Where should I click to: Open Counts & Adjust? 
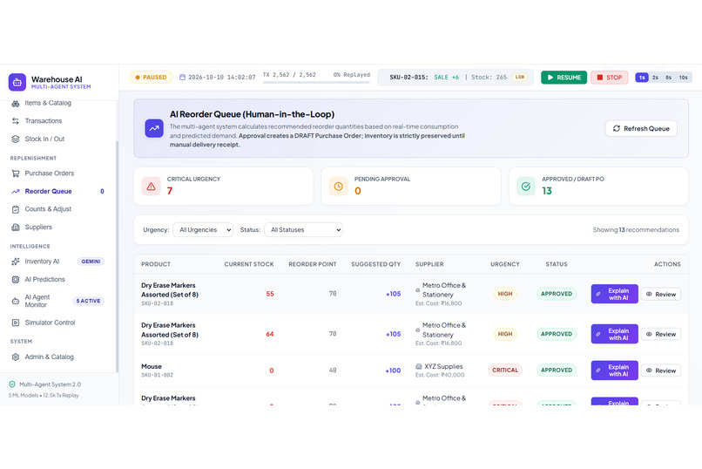pos(48,209)
